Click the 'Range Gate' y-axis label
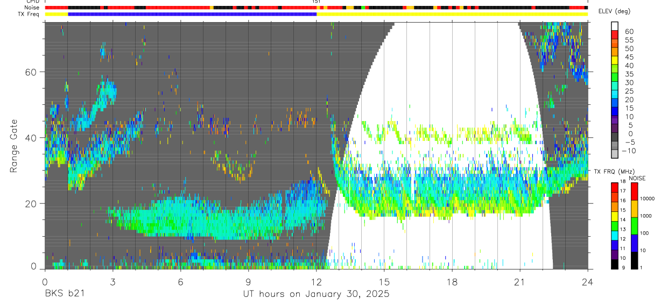The height and width of the screenshot is (305, 661). click(x=15, y=147)
